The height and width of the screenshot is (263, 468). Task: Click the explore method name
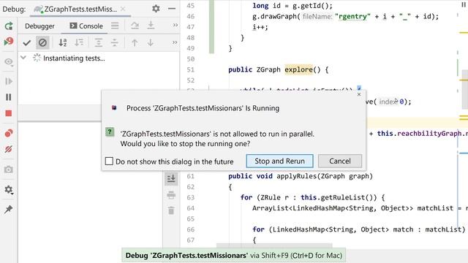click(x=298, y=69)
